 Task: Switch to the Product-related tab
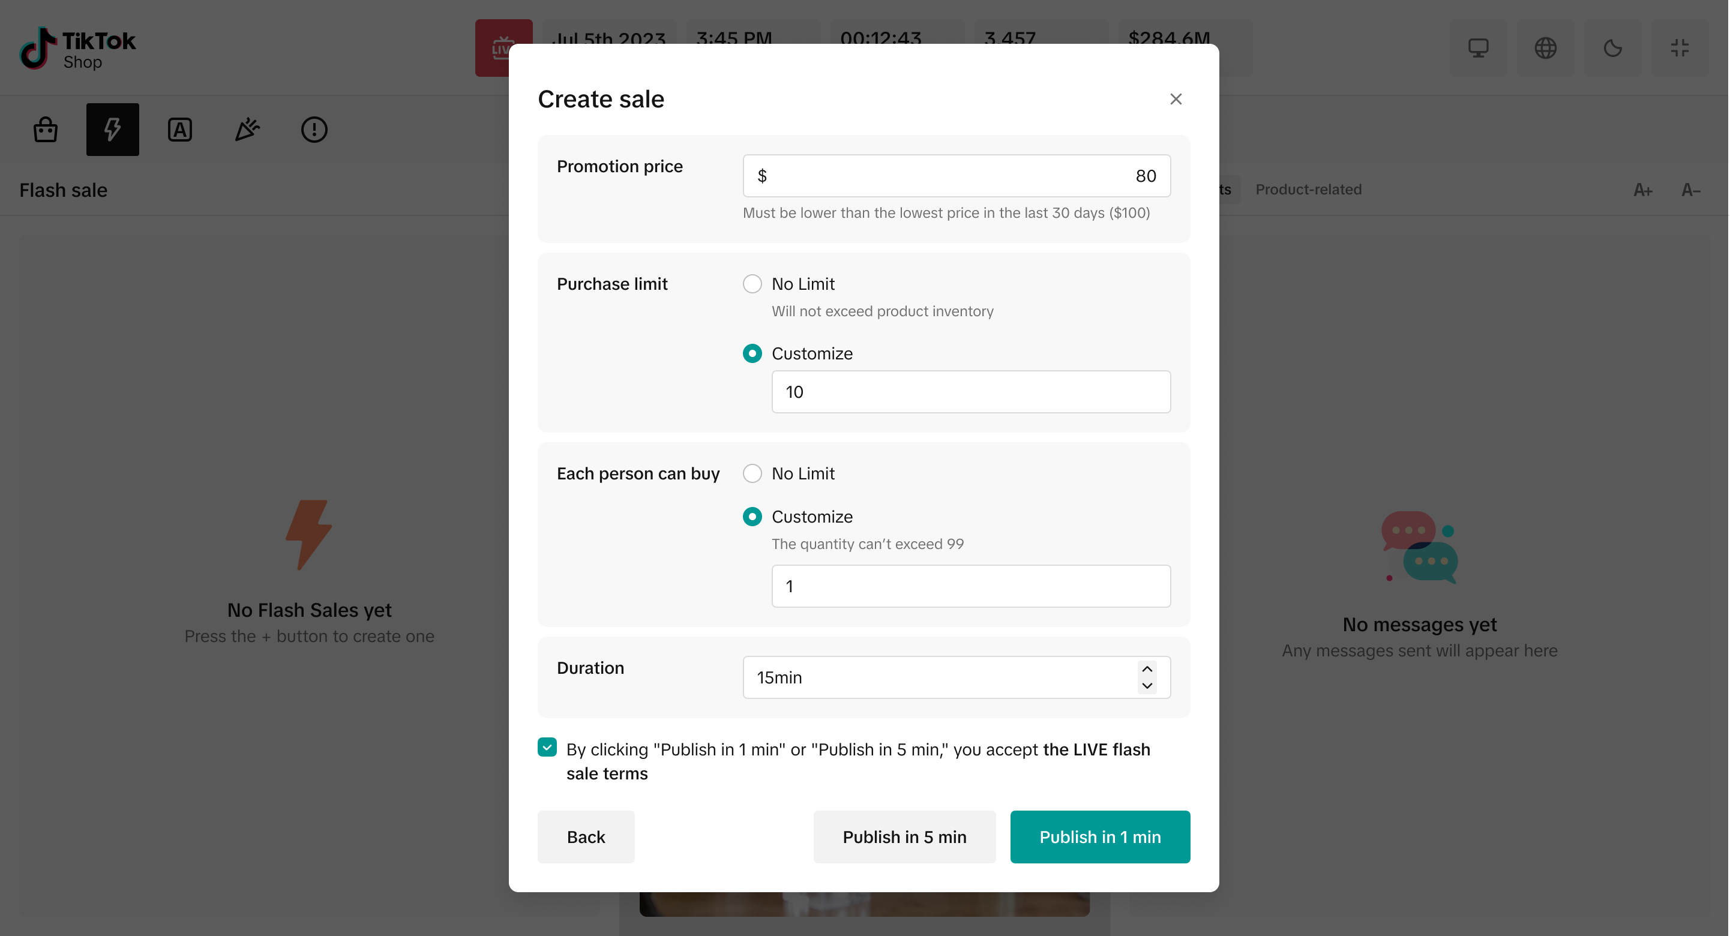(1308, 190)
